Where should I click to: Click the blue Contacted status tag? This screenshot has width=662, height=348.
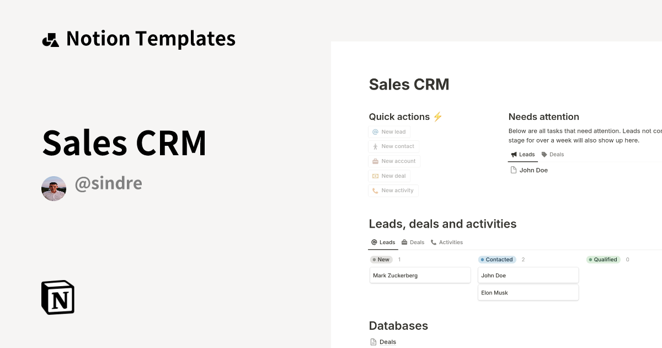(496, 260)
